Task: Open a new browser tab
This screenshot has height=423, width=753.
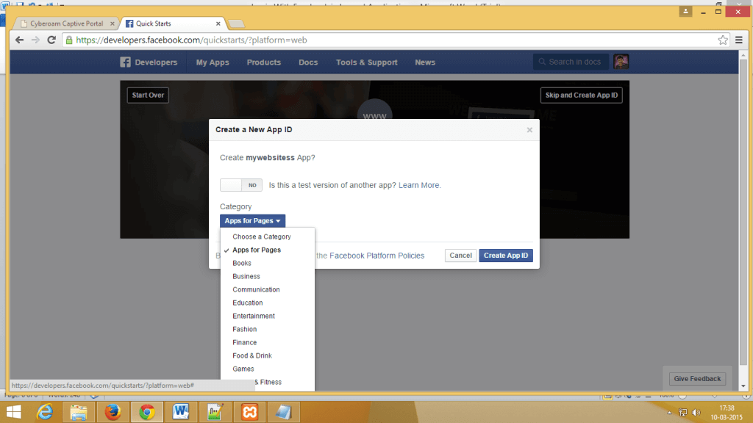Action: pos(236,23)
